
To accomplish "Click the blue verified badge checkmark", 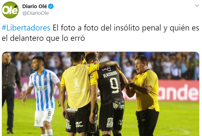I will pyautogui.click(x=51, y=6).
